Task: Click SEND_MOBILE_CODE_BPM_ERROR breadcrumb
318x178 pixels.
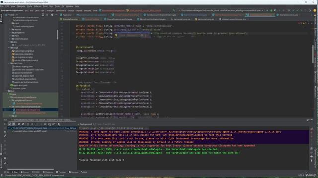Action: click(144, 11)
